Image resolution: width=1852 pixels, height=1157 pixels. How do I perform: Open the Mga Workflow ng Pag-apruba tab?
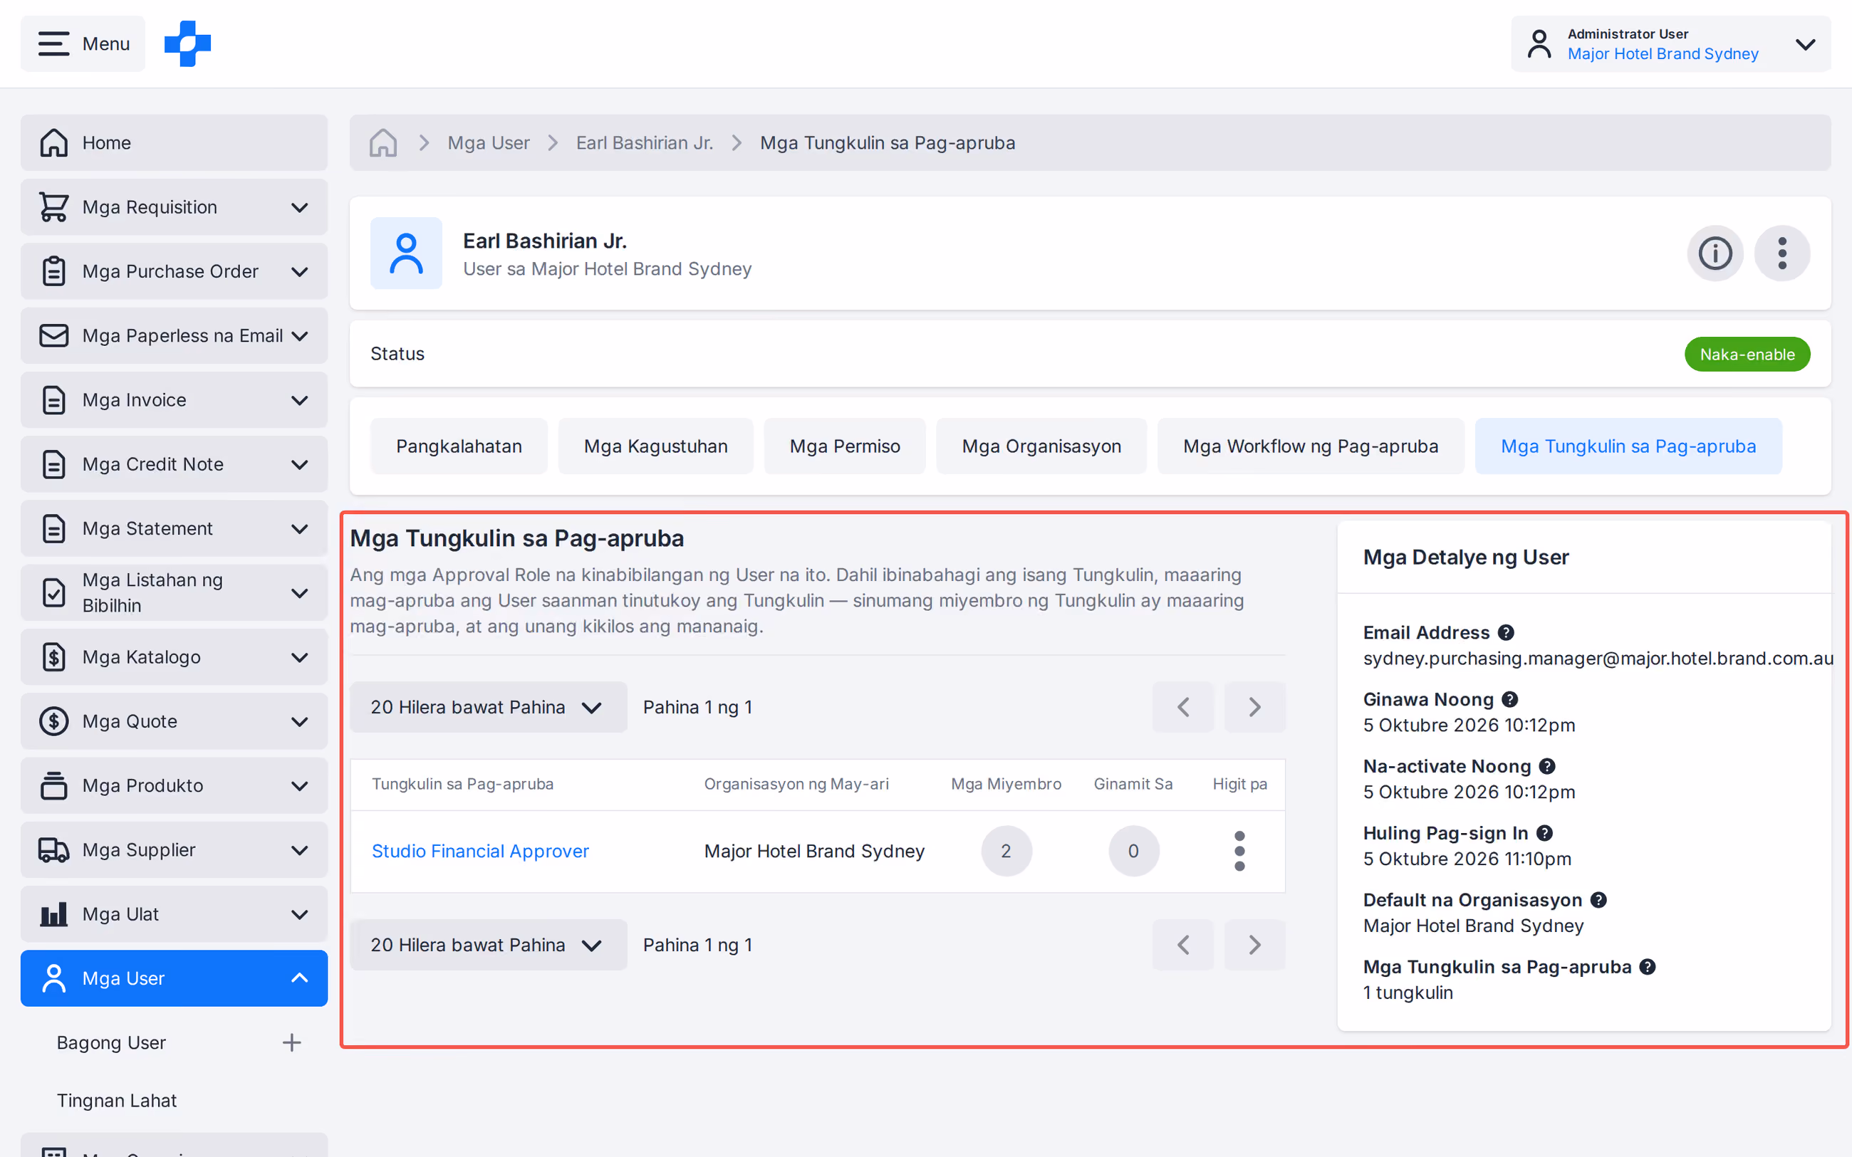(1311, 446)
